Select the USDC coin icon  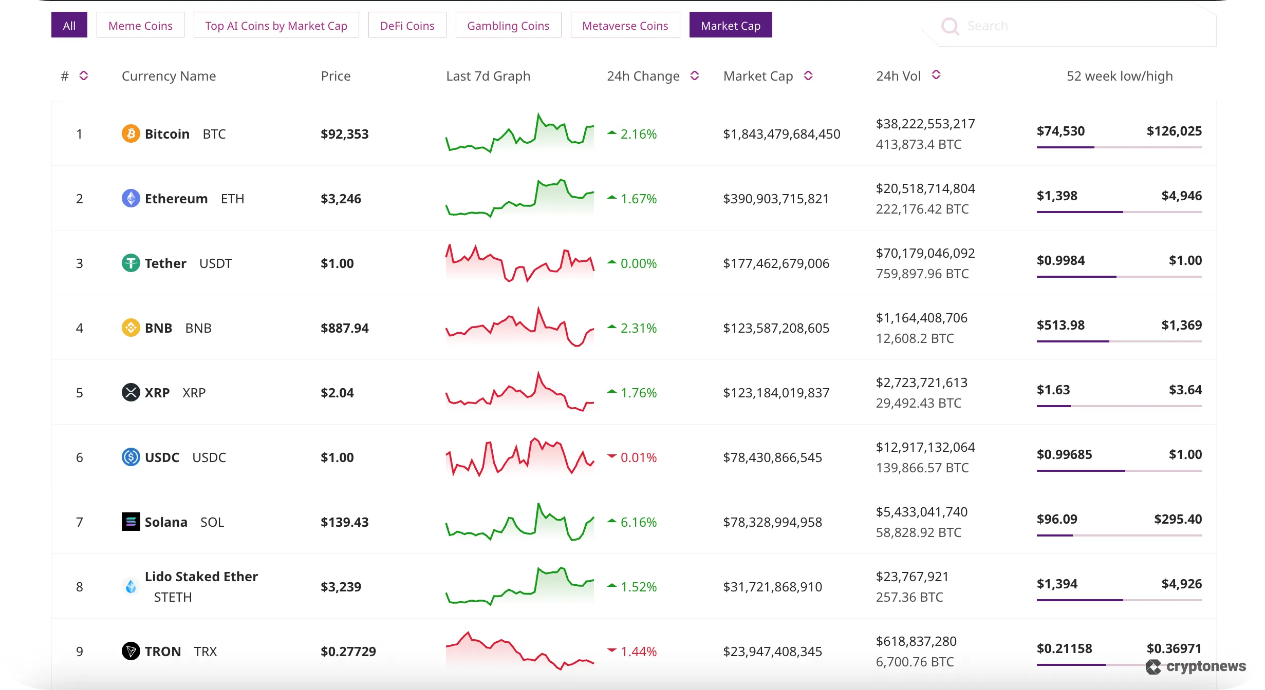pyautogui.click(x=131, y=457)
